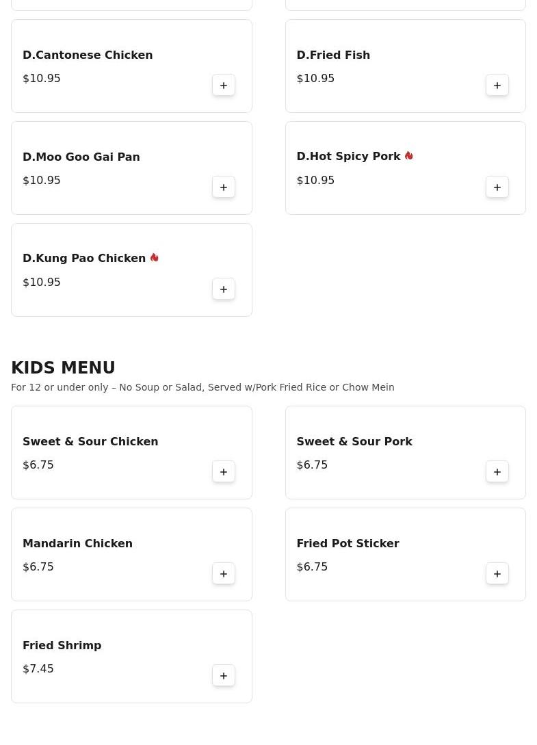Click the flame icon beside D.Kung Pao Chicken
537x745 pixels.
pyautogui.click(x=154, y=257)
